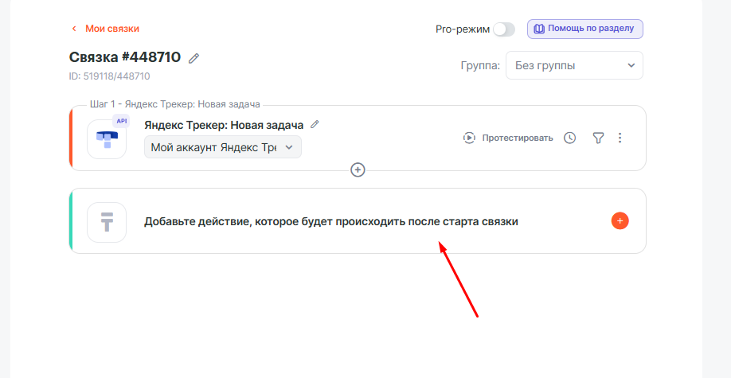Image resolution: width=731 pixels, height=378 pixels.
Task: Select the Добавьте действие placeholder text
Action: coord(331,221)
